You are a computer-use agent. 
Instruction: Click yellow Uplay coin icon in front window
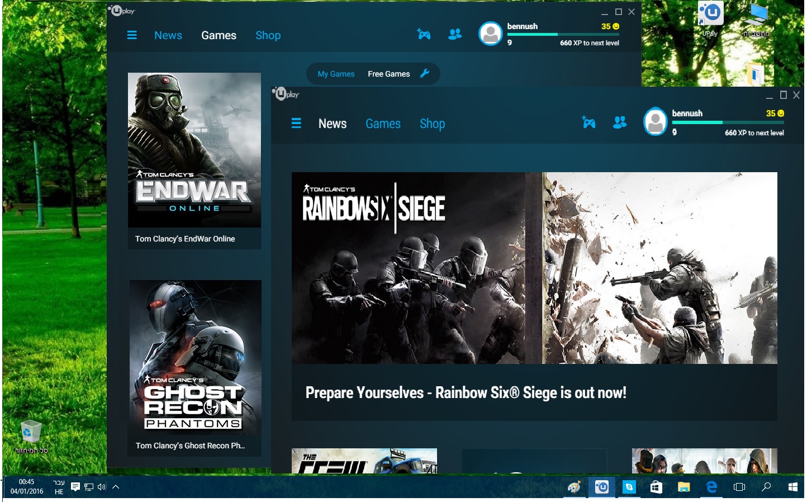[x=781, y=113]
